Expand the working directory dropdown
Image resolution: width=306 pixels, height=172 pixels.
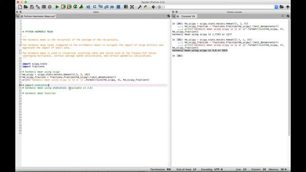pyautogui.click(x=276, y=7)
